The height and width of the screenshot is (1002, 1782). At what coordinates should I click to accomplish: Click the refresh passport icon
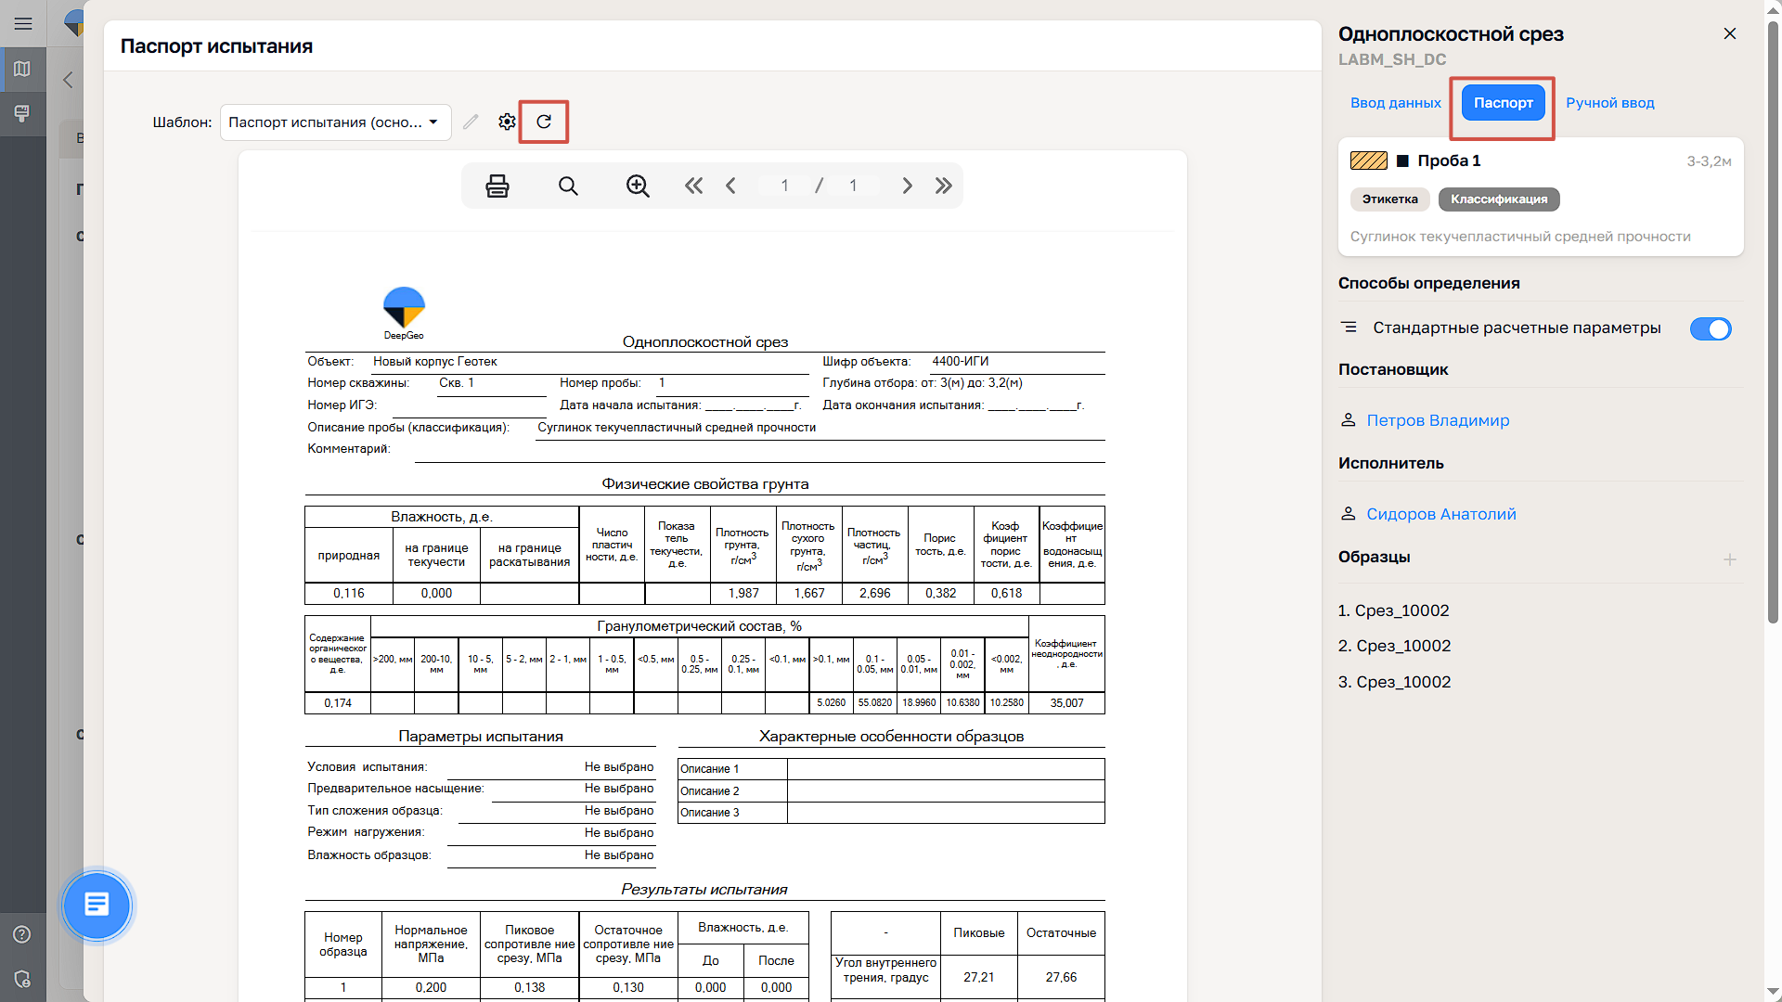(x=544, y=122)
